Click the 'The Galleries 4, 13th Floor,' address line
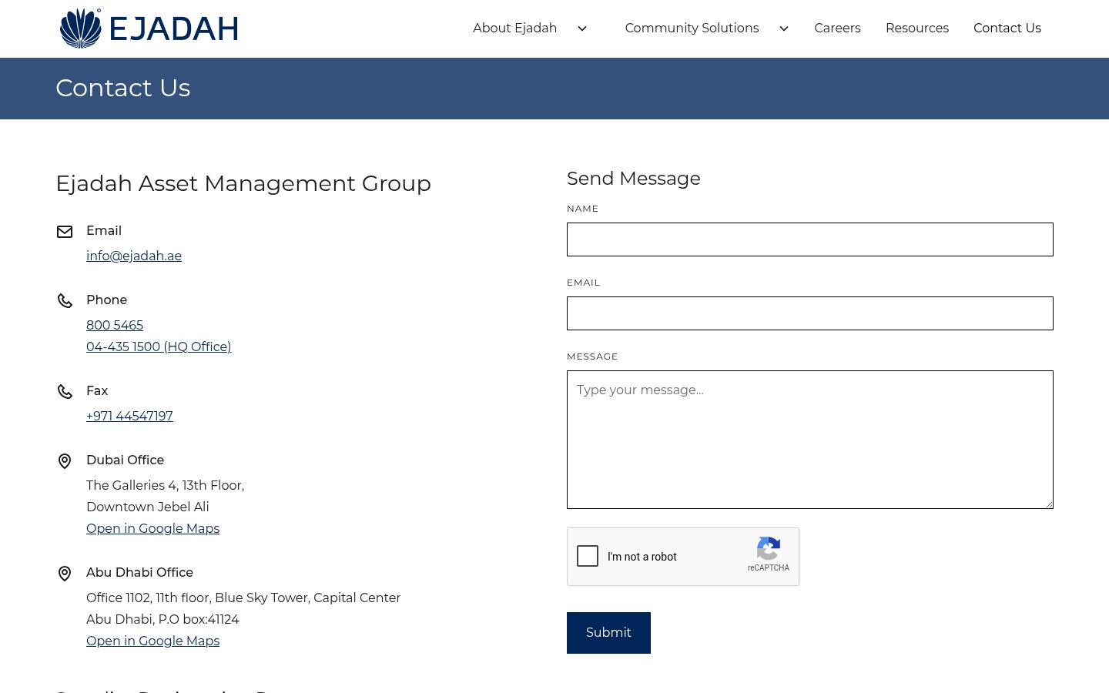The image size is (1109, 693). click(165, 485)
